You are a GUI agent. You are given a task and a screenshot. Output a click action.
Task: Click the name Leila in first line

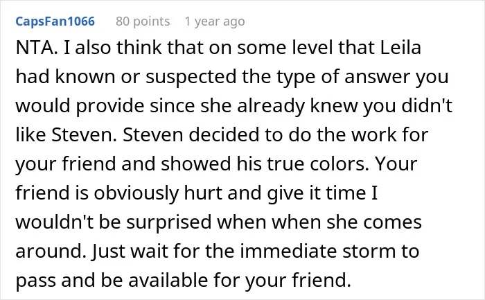click(400, 48)
